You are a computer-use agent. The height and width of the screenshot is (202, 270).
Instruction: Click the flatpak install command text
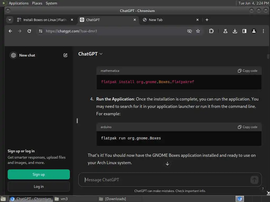pos(148,82)
